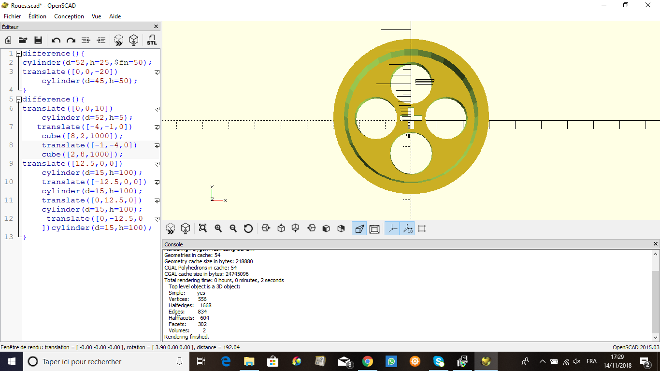Click the Unindent icon in editor toolbar
The height and width of the screenshot is (371, 660).
click(86, 40)
